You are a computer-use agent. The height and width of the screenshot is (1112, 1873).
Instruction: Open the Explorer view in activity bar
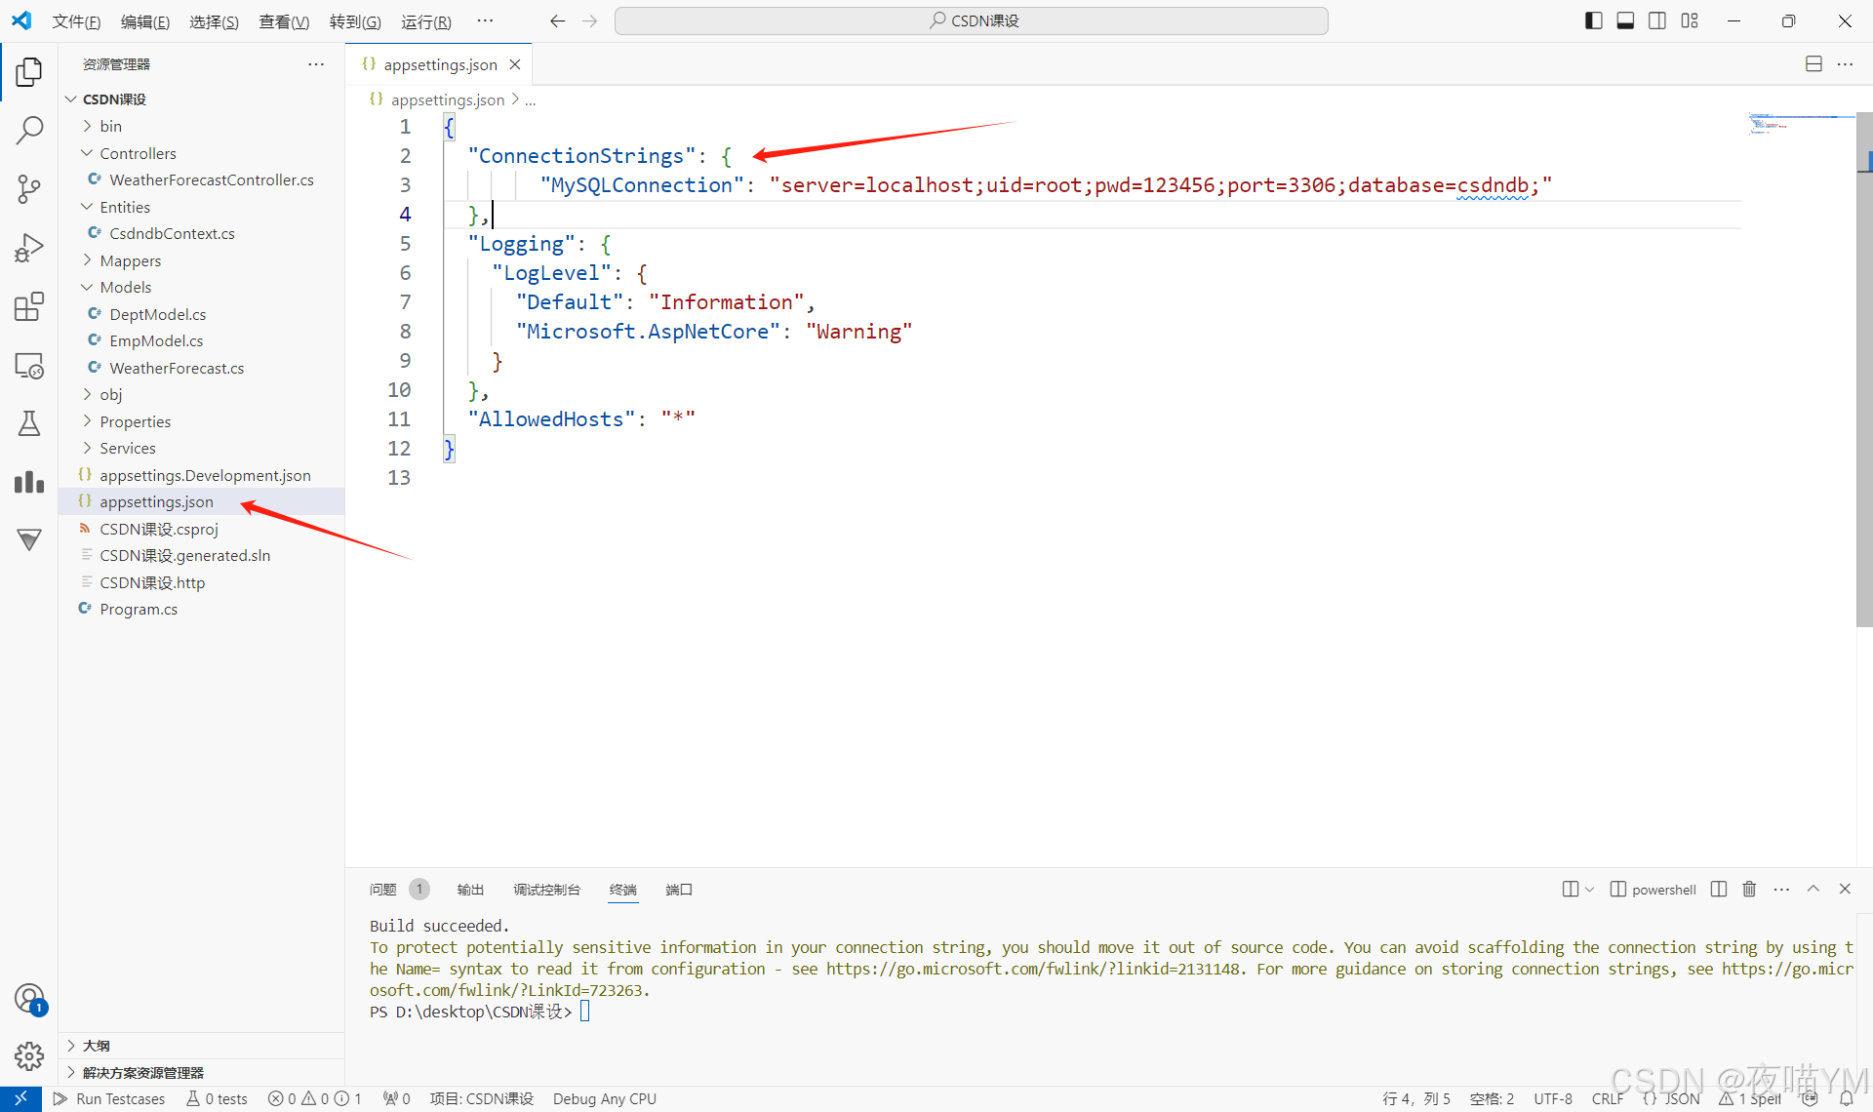click(x=29, y=71)
